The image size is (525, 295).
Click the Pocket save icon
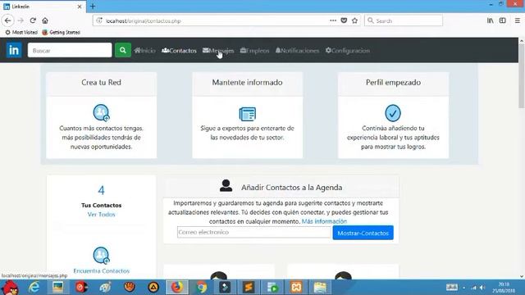(x=344, y=20)
